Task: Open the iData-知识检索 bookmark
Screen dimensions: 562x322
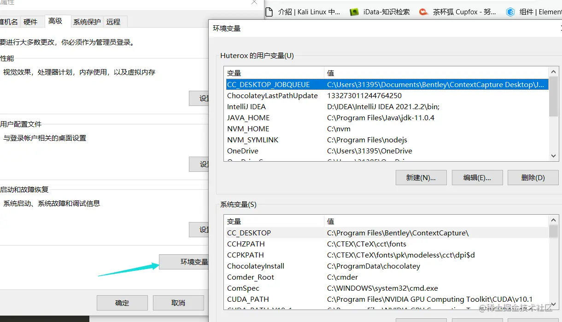Action: 380,12
